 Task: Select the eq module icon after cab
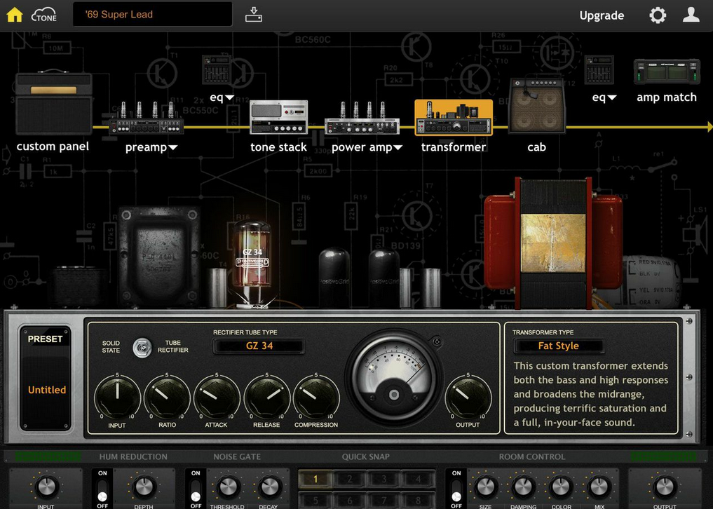(599, 69)
